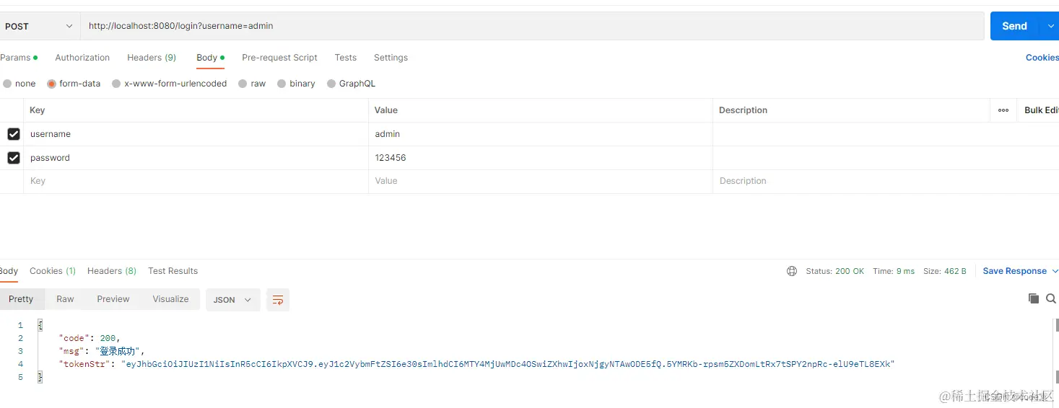
Task: Switch to the Params tab
Action: click(x=18, y=58)
